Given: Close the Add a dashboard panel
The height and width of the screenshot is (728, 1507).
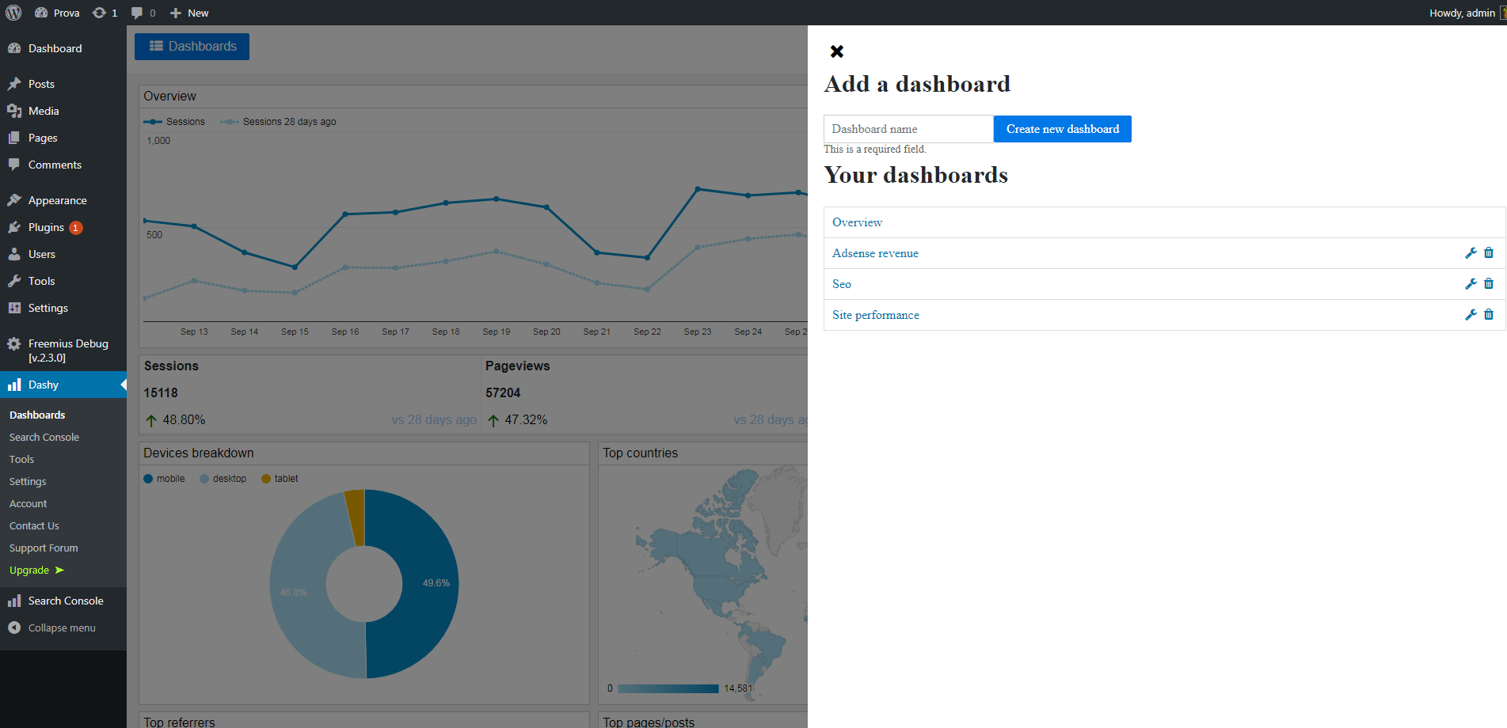Looking at the screenshot, I should pos(837,51).
